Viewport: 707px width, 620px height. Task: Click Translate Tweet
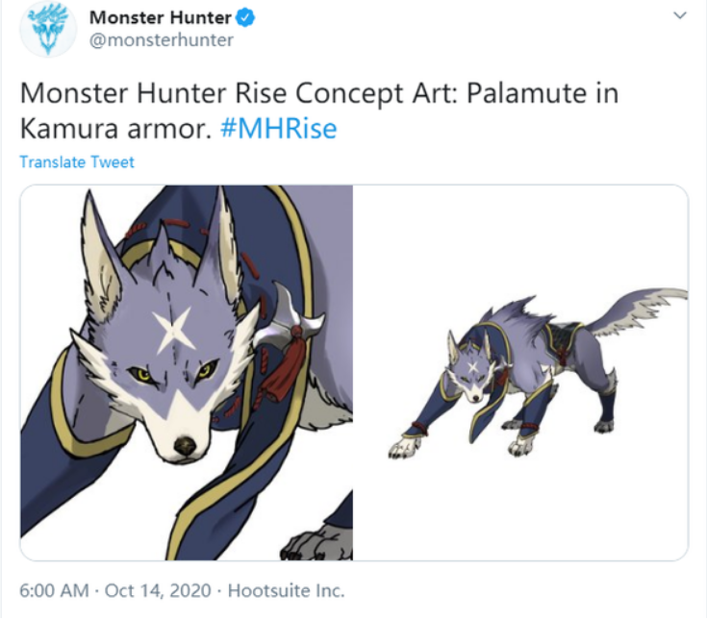77,162
